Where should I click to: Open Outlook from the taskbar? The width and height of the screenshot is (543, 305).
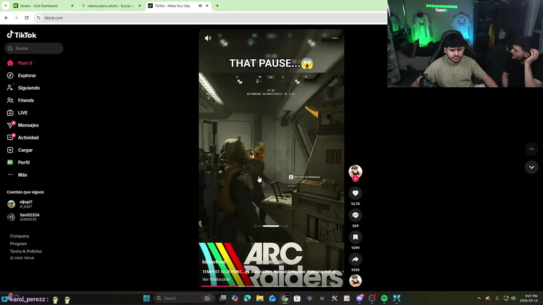click(272, 298)
